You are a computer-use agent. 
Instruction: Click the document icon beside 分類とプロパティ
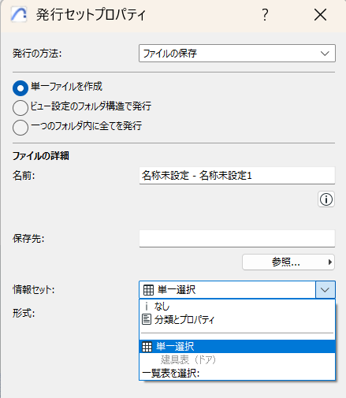(147, 319)
